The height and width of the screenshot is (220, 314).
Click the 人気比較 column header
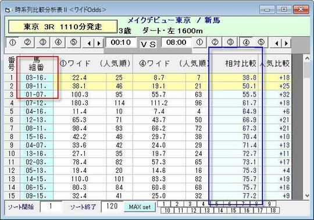pyautogui.click(x=274, y=63)
